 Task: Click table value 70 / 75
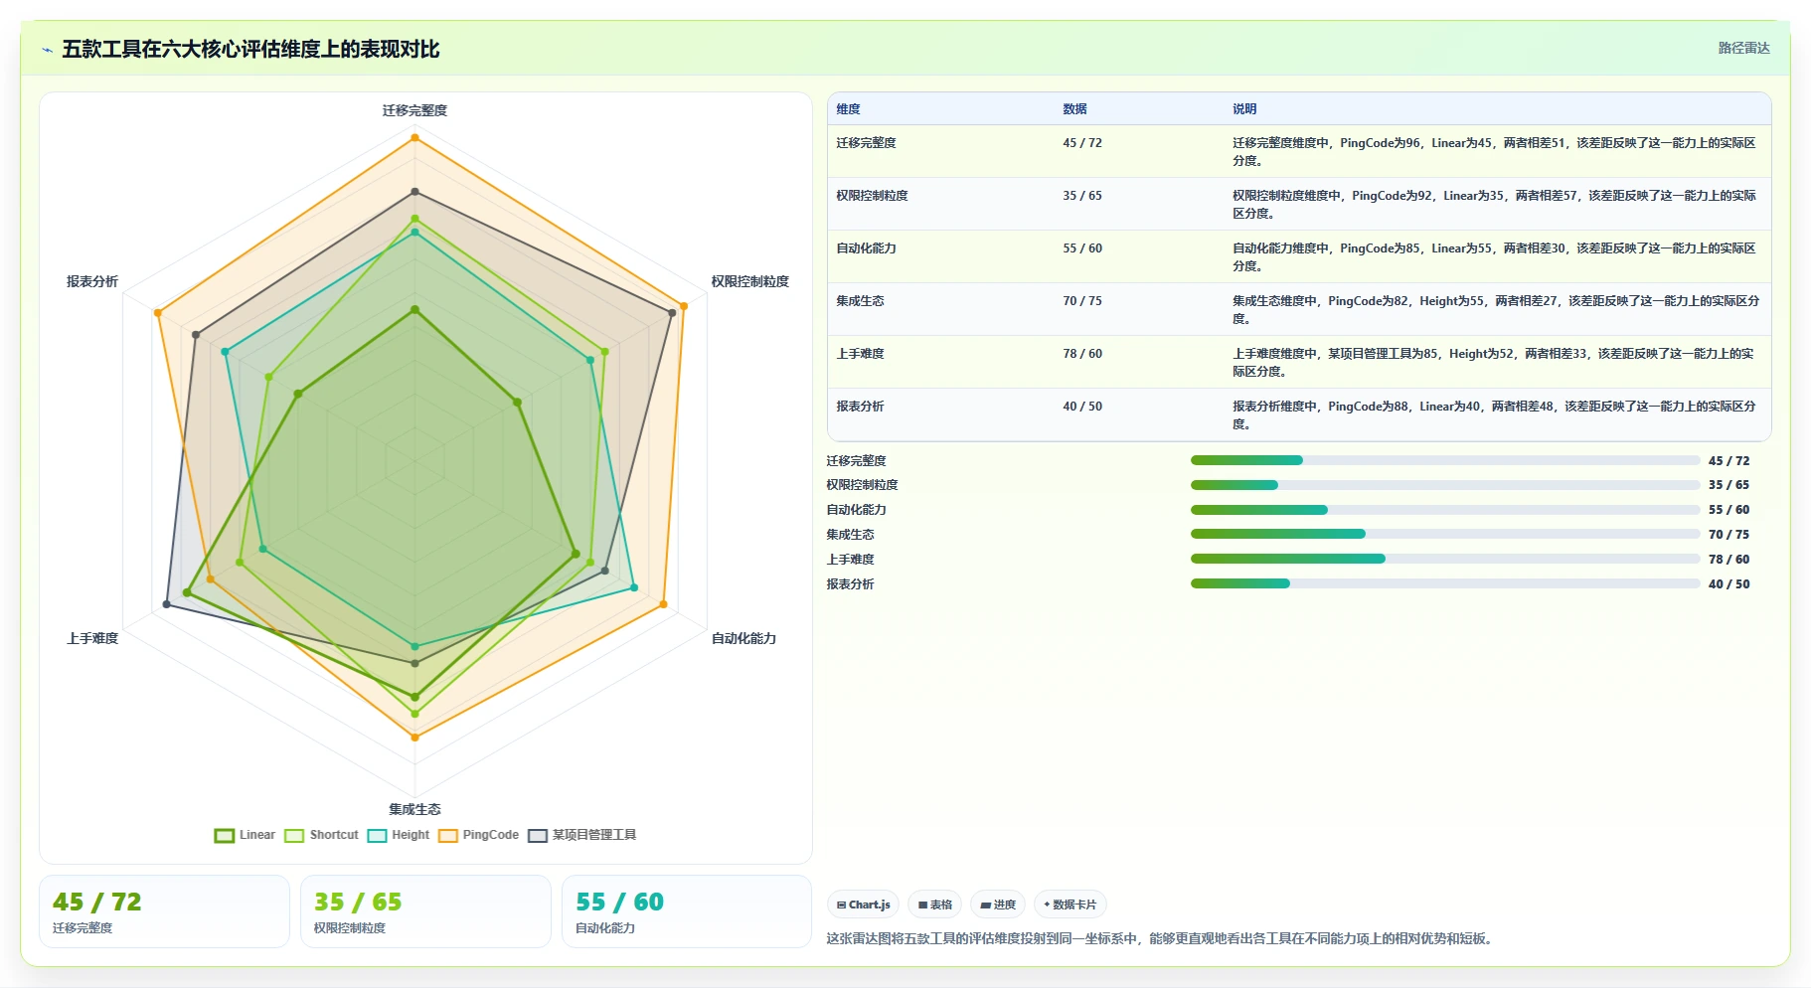(x=1082, y=301)
